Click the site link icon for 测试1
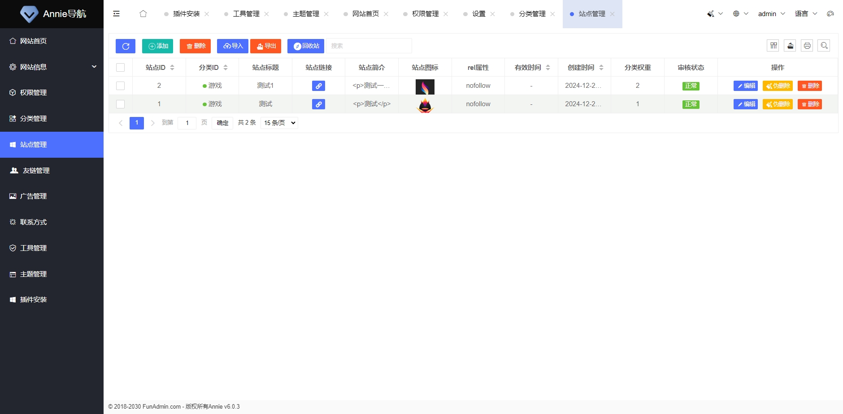 (318, 86)
